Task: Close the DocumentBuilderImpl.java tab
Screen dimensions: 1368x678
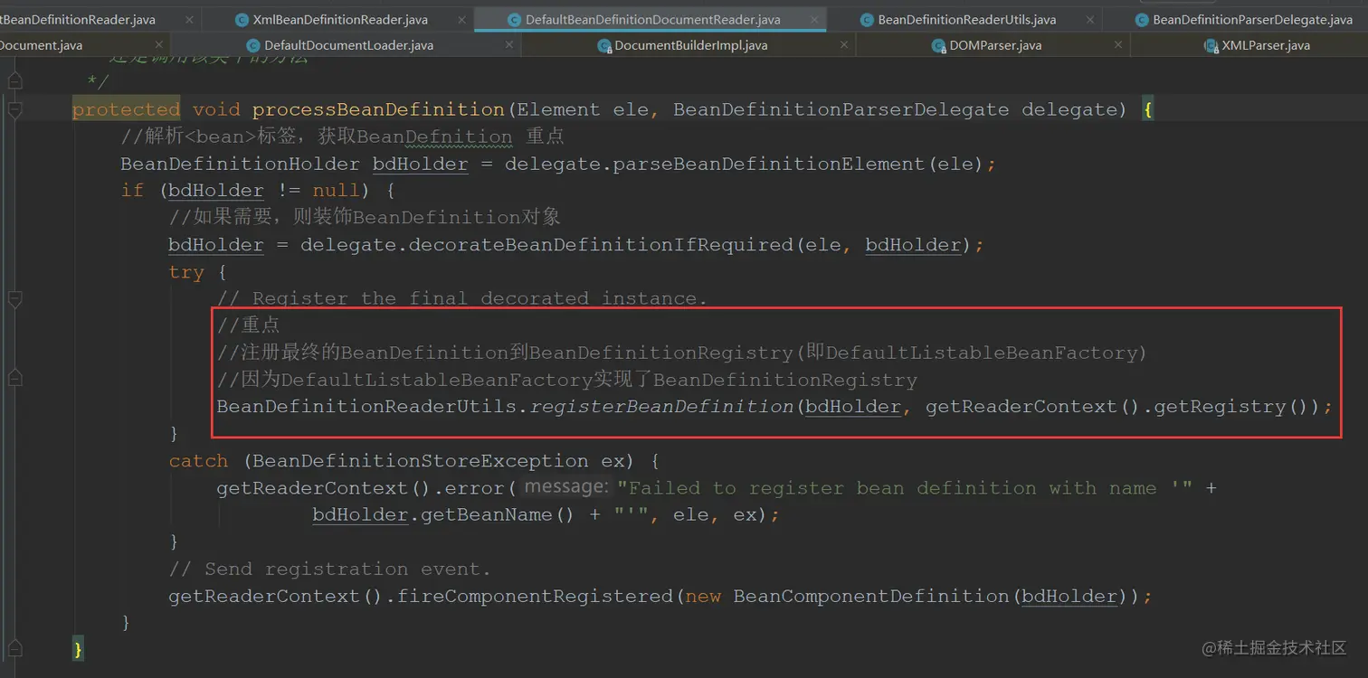Action: point(844,45)
